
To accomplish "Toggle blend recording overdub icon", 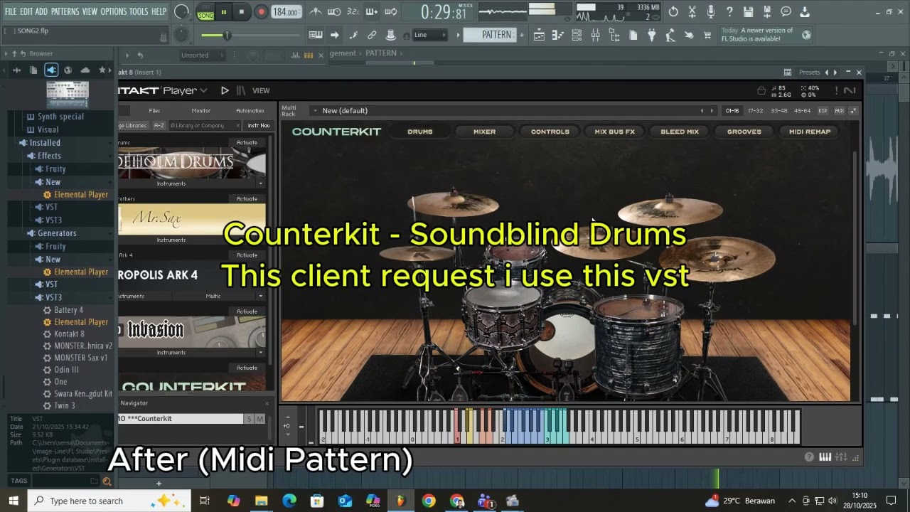I will [372, 12].
